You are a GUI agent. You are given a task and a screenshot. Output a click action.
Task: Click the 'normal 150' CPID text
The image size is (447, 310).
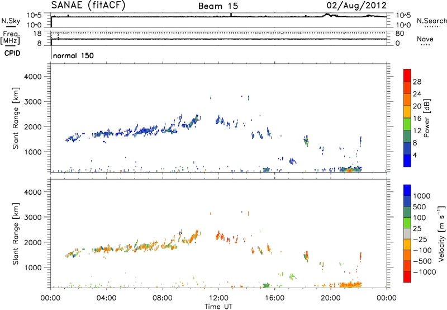73,55
